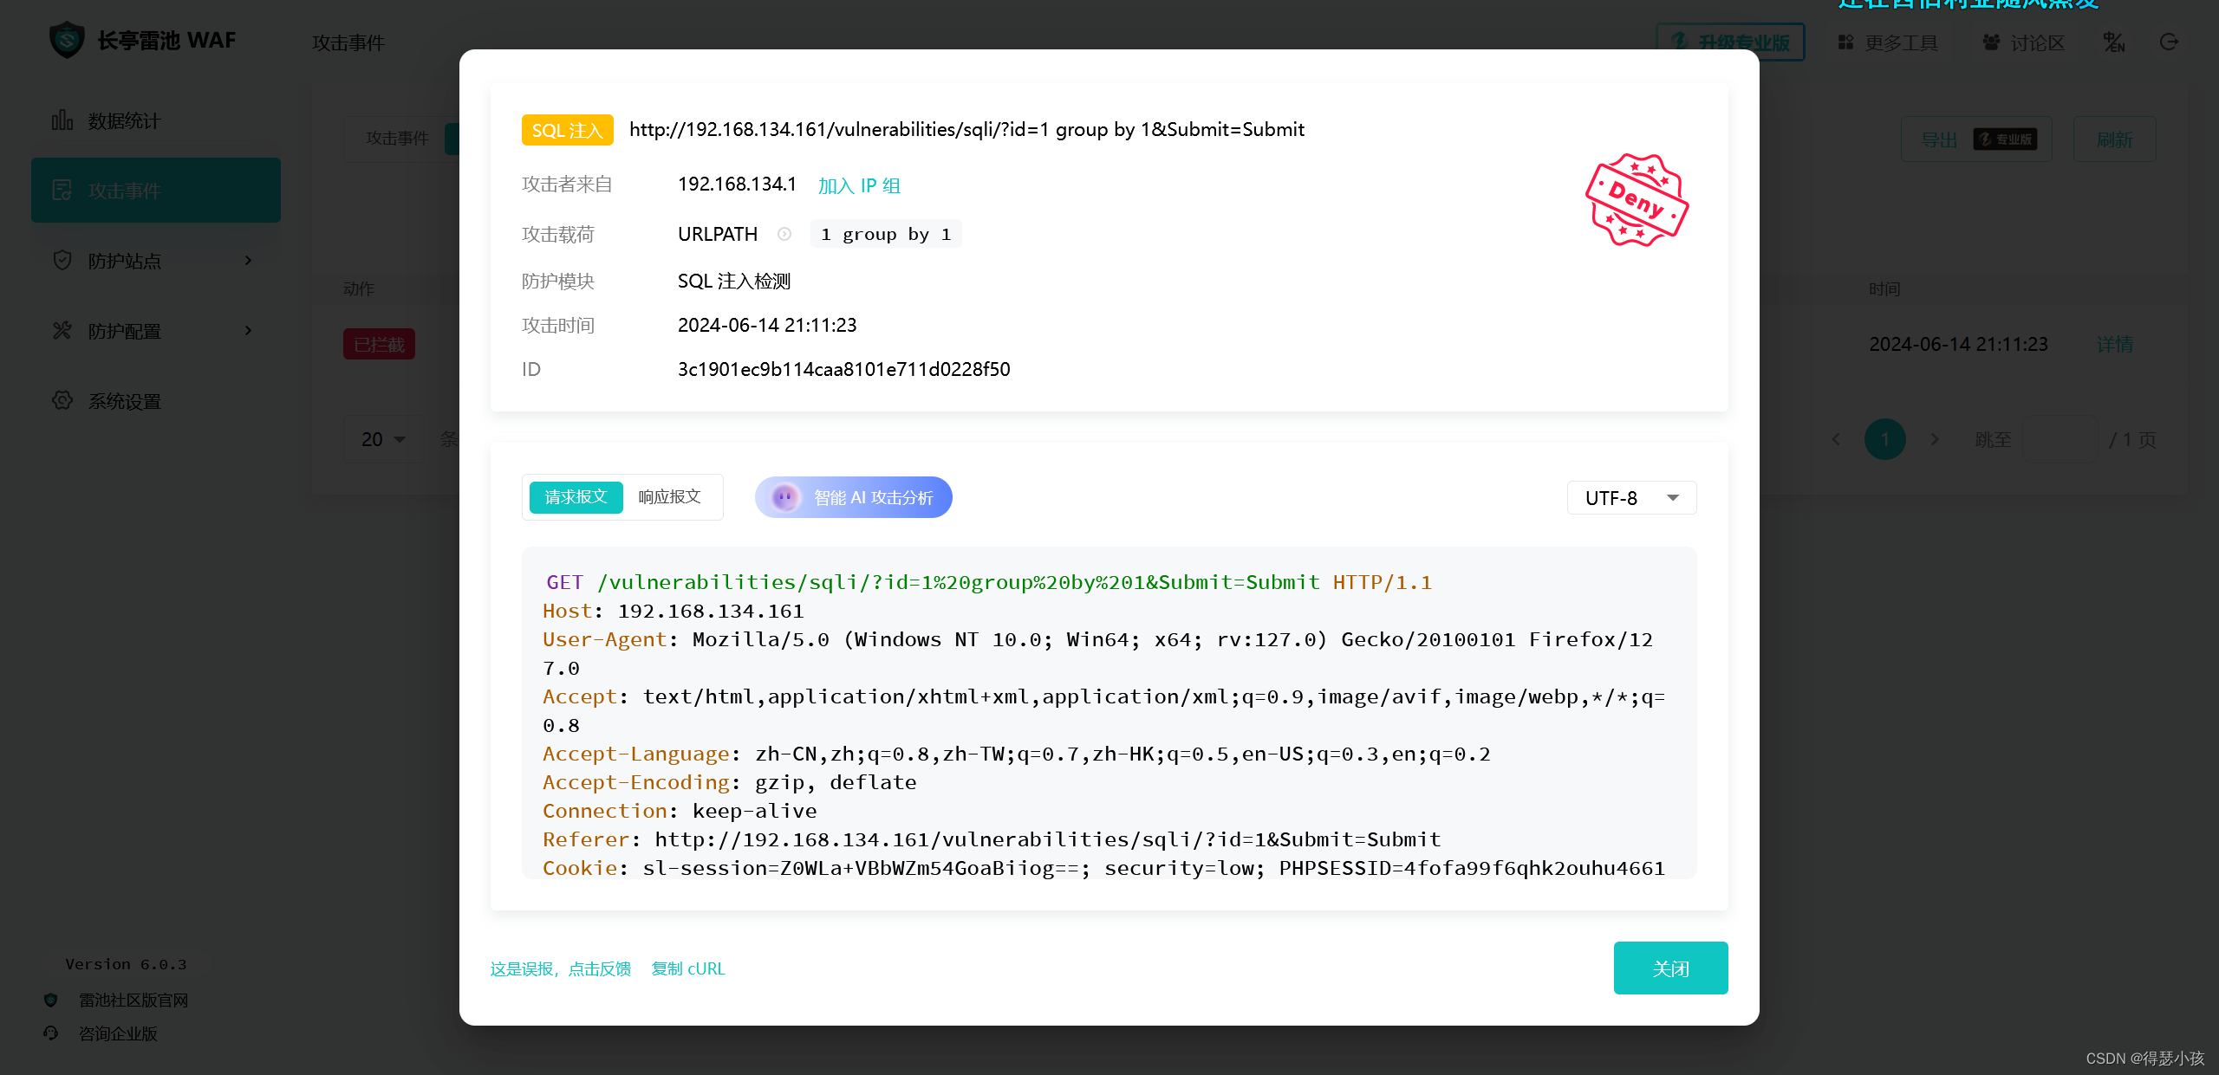Click the 智能 AI 攻击分析 button
Image resolution: width=2219 pixels, height=1075 pixels.
coord(872,497)
